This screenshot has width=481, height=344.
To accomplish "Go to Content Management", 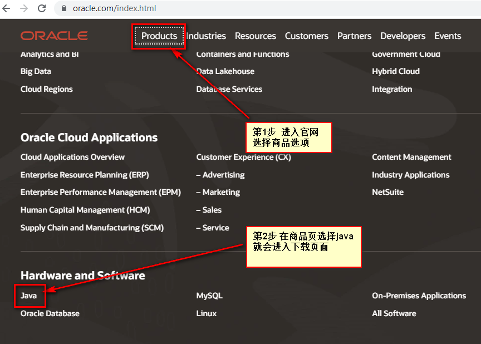I will [x=411, y=157].
